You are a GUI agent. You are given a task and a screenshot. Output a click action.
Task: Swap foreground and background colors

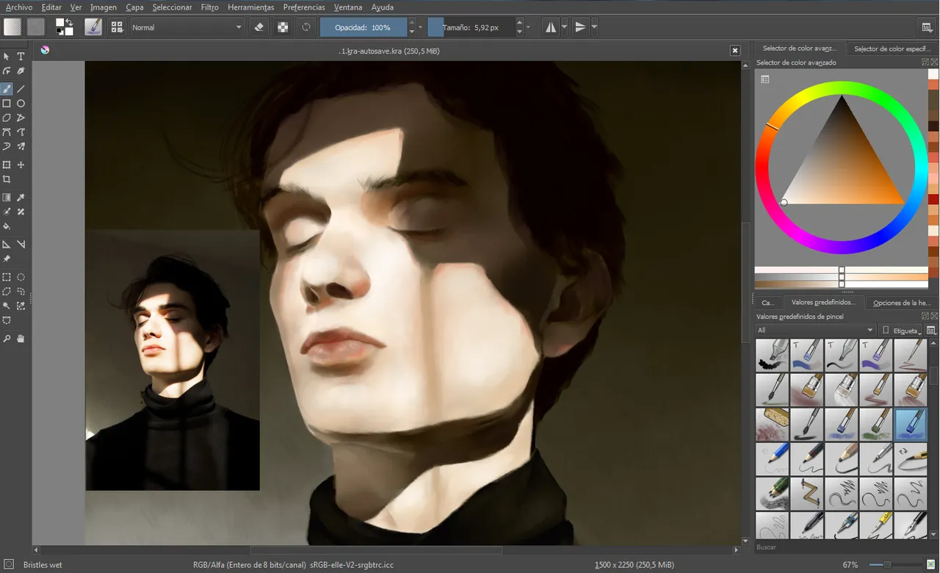(70, 22)
